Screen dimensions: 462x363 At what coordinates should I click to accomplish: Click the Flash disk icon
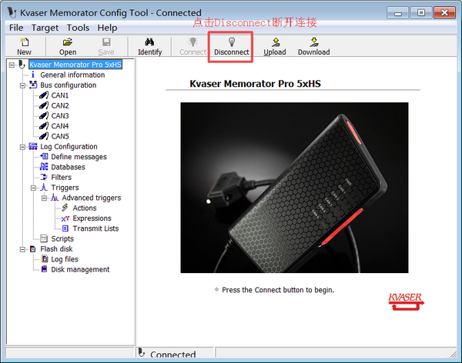(x=32, y=249)
